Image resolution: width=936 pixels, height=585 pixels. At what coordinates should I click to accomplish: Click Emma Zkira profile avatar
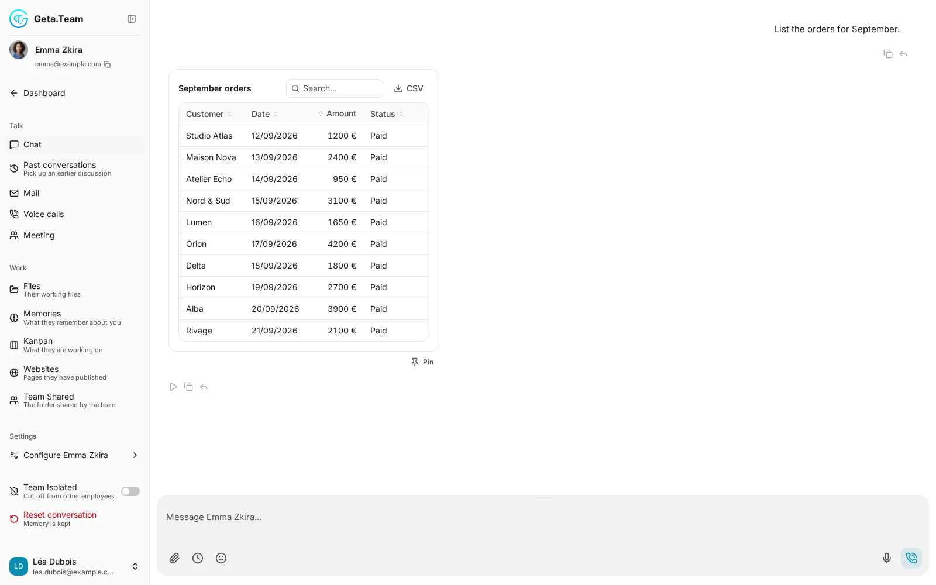point(19,50)
